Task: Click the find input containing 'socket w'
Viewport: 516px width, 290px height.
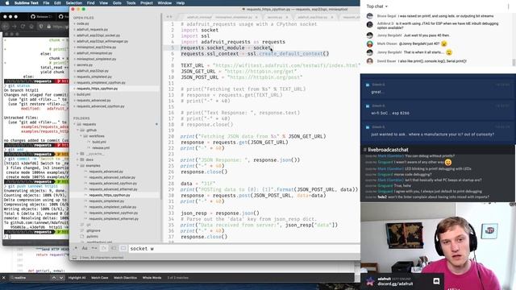Action: click(x=244, y=249)
